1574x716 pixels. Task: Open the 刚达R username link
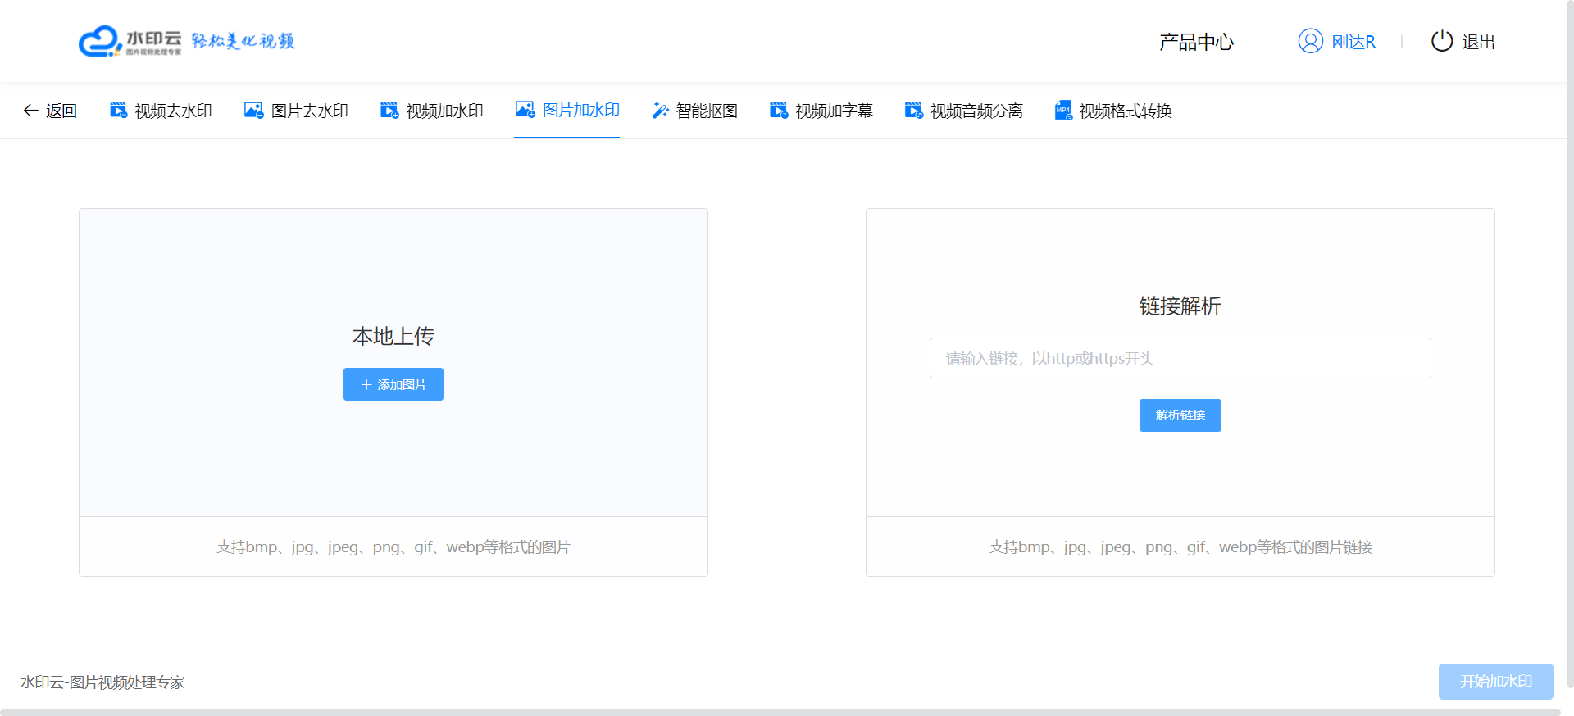(1353, 42)
